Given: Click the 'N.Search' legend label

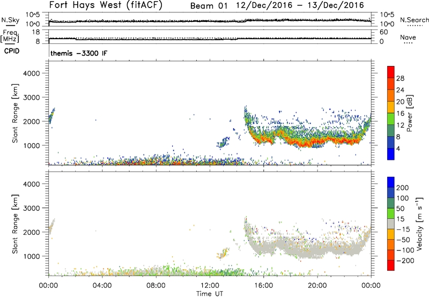Looking at the screenshot, I should [x=414, y=20].
